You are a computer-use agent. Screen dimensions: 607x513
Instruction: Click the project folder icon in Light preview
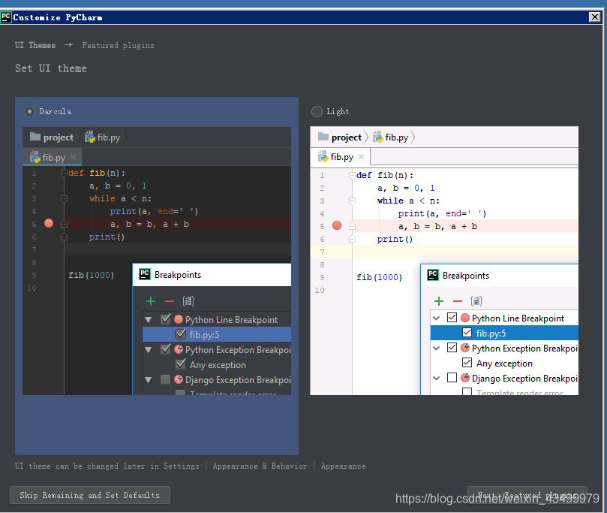point(323,137)
